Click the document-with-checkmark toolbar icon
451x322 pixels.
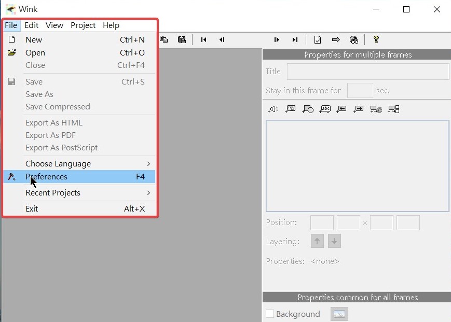pos(318,39)
